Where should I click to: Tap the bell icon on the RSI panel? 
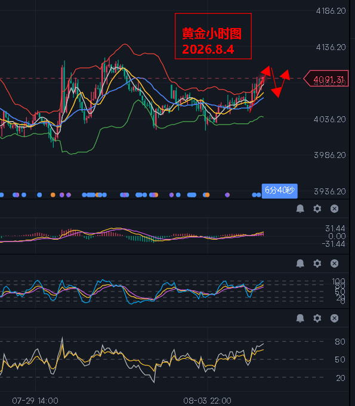(300, 318)
